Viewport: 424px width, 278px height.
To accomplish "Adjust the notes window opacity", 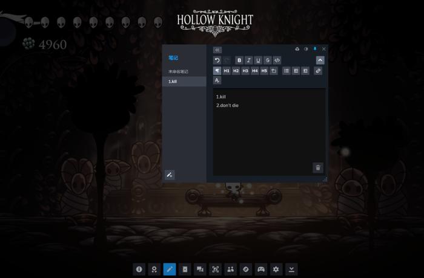I will pyautogui.click(x=306, y=49).
